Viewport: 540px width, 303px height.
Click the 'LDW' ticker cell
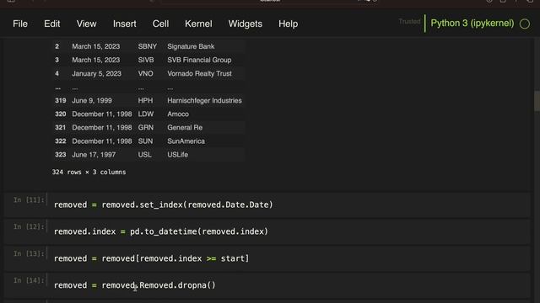[146, 114]
